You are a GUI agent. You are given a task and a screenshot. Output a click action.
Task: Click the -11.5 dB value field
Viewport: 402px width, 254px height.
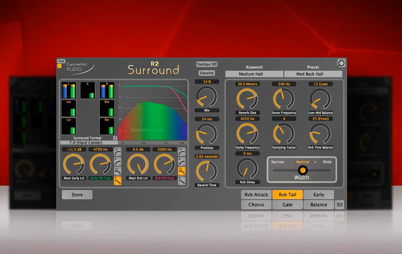click(x=74, y=150)
